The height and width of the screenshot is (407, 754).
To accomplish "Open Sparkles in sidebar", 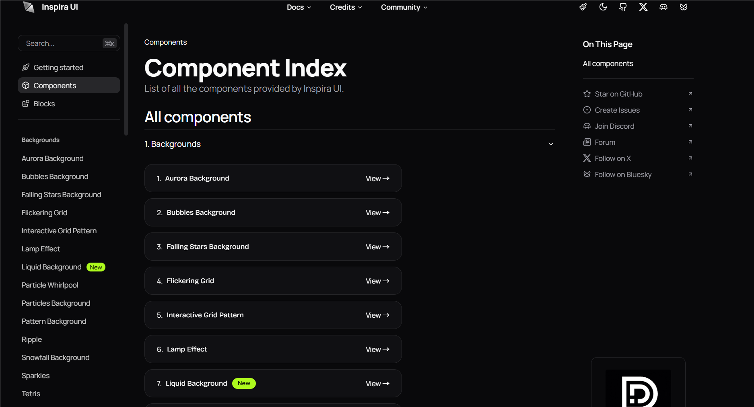I will [x=35, y=376].
